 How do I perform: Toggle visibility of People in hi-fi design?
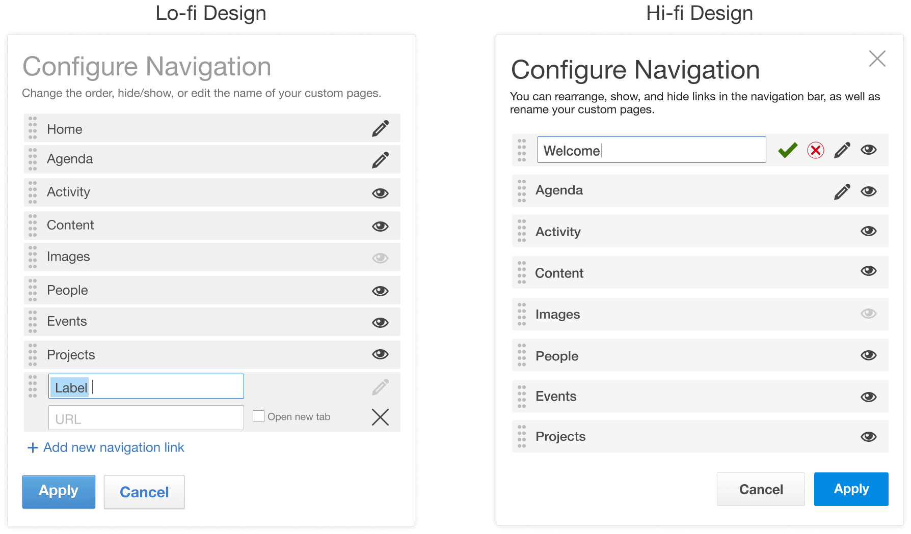(x=869, y=355)
